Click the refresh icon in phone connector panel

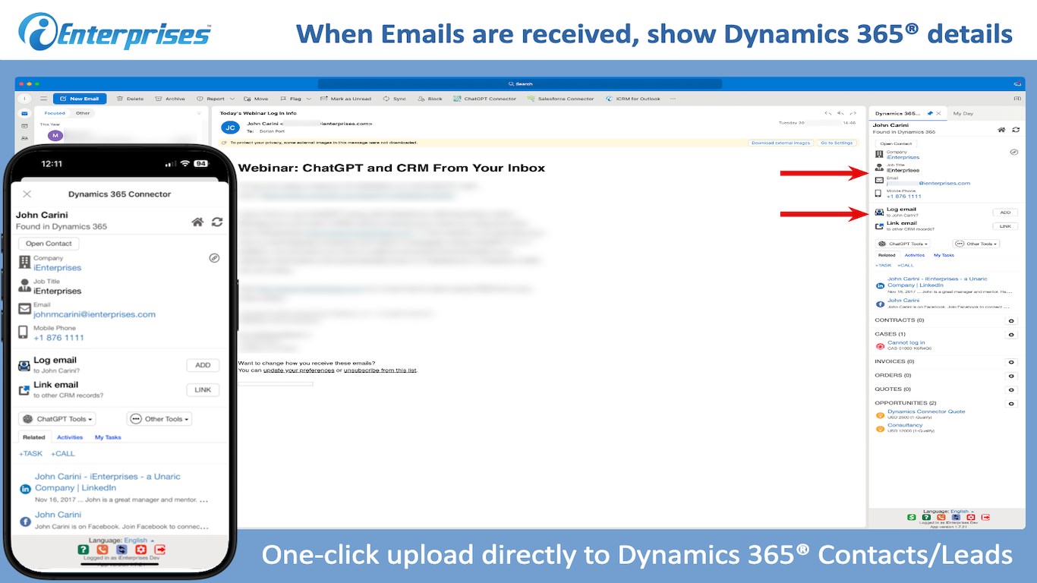point(217,222)
